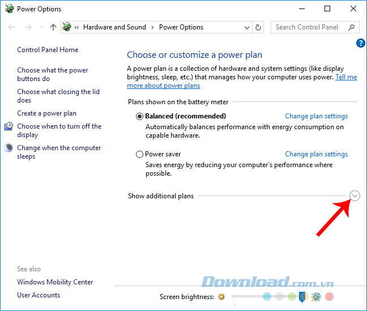Open User Accounts link

click(39, 295)
